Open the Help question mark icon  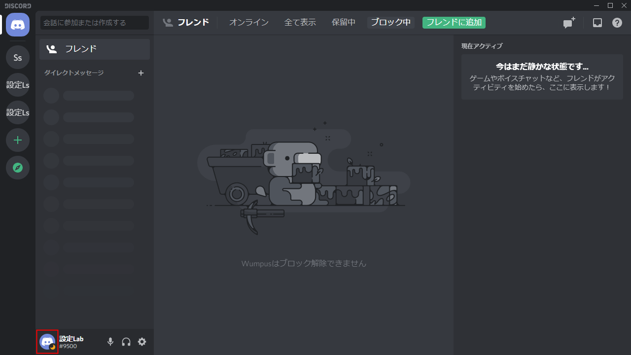(x=617, y=23)
